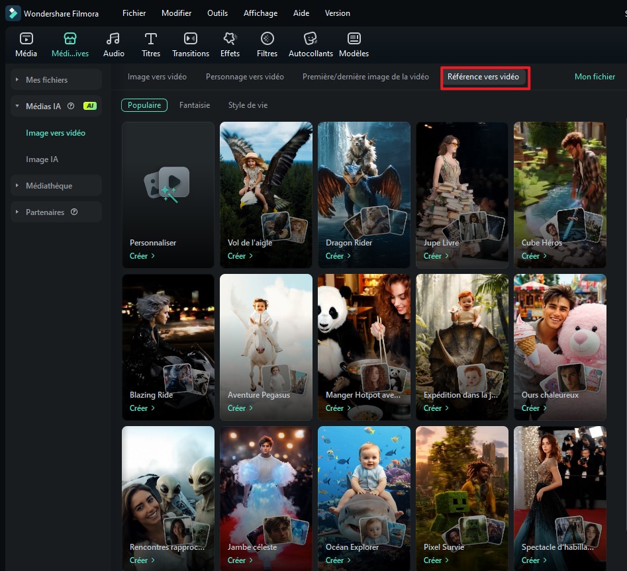Screen dimensions: 627x571
Task: Switch to the Personnage vers vidéo tab
Action: pos(245,77)
